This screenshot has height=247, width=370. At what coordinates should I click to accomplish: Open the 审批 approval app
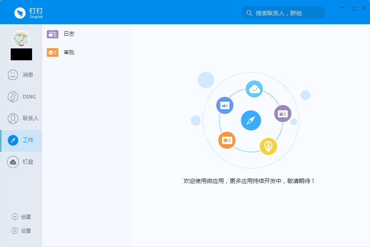pos(86,53)
